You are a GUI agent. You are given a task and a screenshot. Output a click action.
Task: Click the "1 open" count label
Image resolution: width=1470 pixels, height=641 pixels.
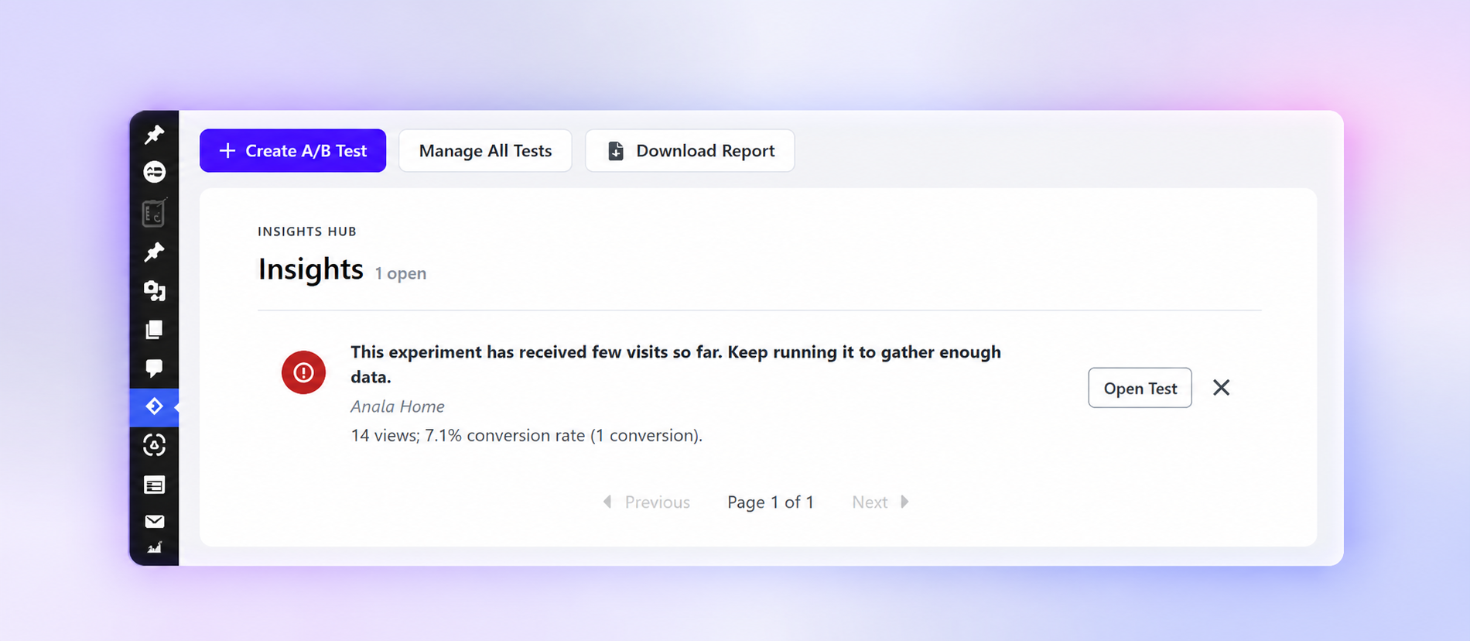(401, 273)
